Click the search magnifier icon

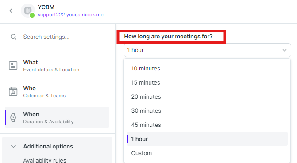13,37
